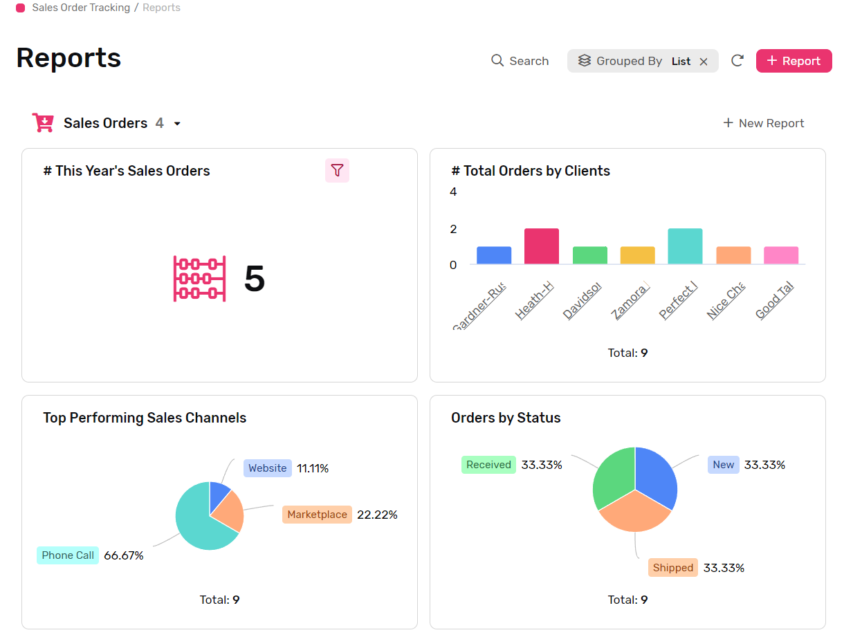Click the Heath-H bar in Total Orders chart
This screenshot has width=862, height=637.
[542, 246]
